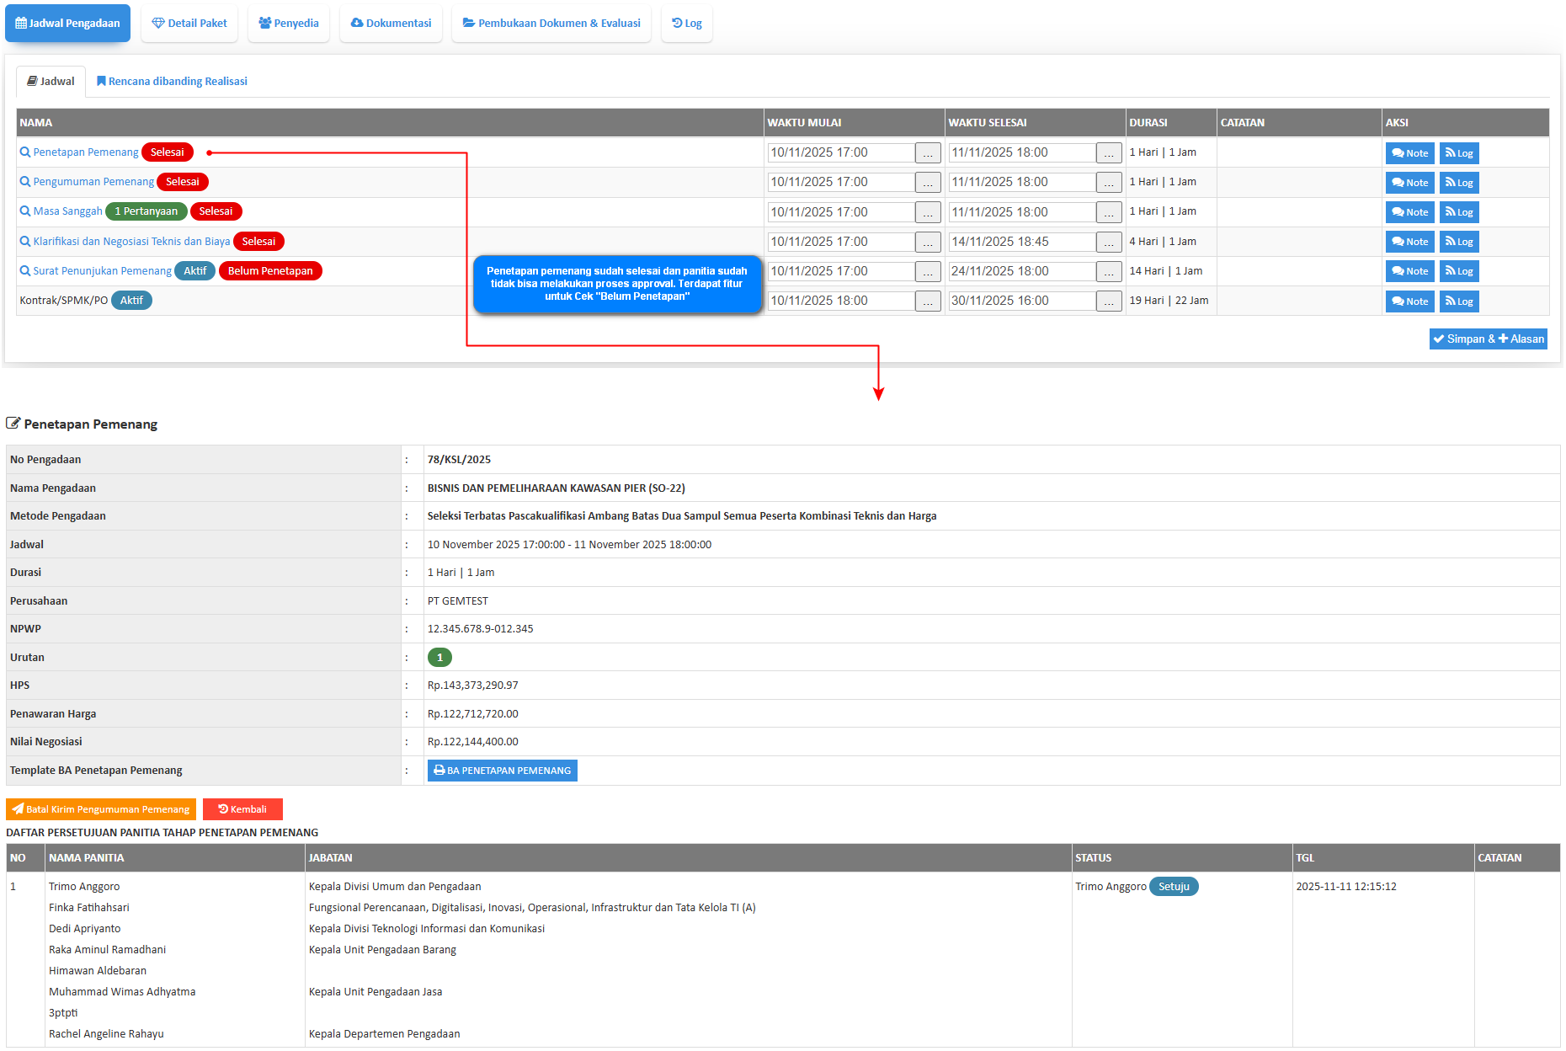Open Pembukaan Dokumen & Evaluasi tab
Screen dimensions: 1566x1051
point(551,24)
